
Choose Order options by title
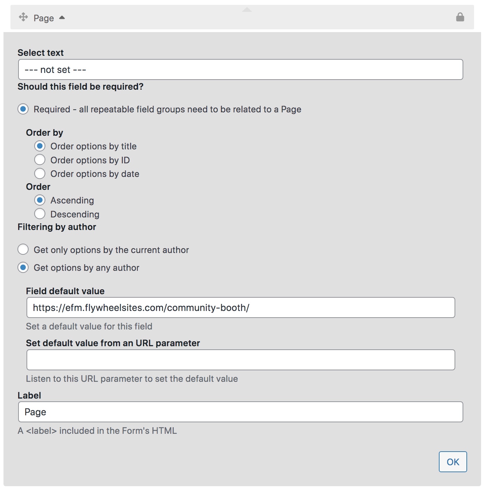coord(40,146)
